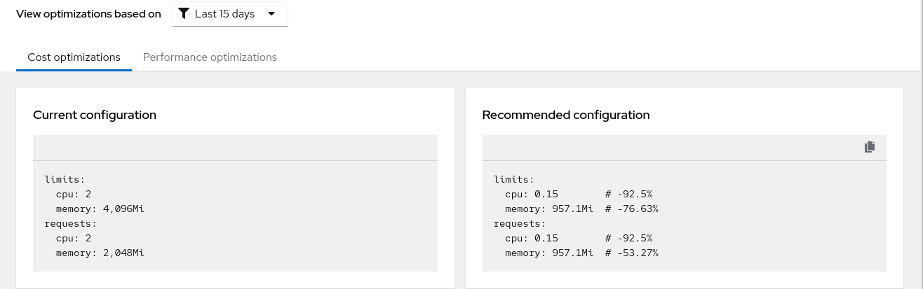Click the "Current configuration" heading
Viewport: 923px width, 289px height.
pyautogui.click(x=95, y=115)
